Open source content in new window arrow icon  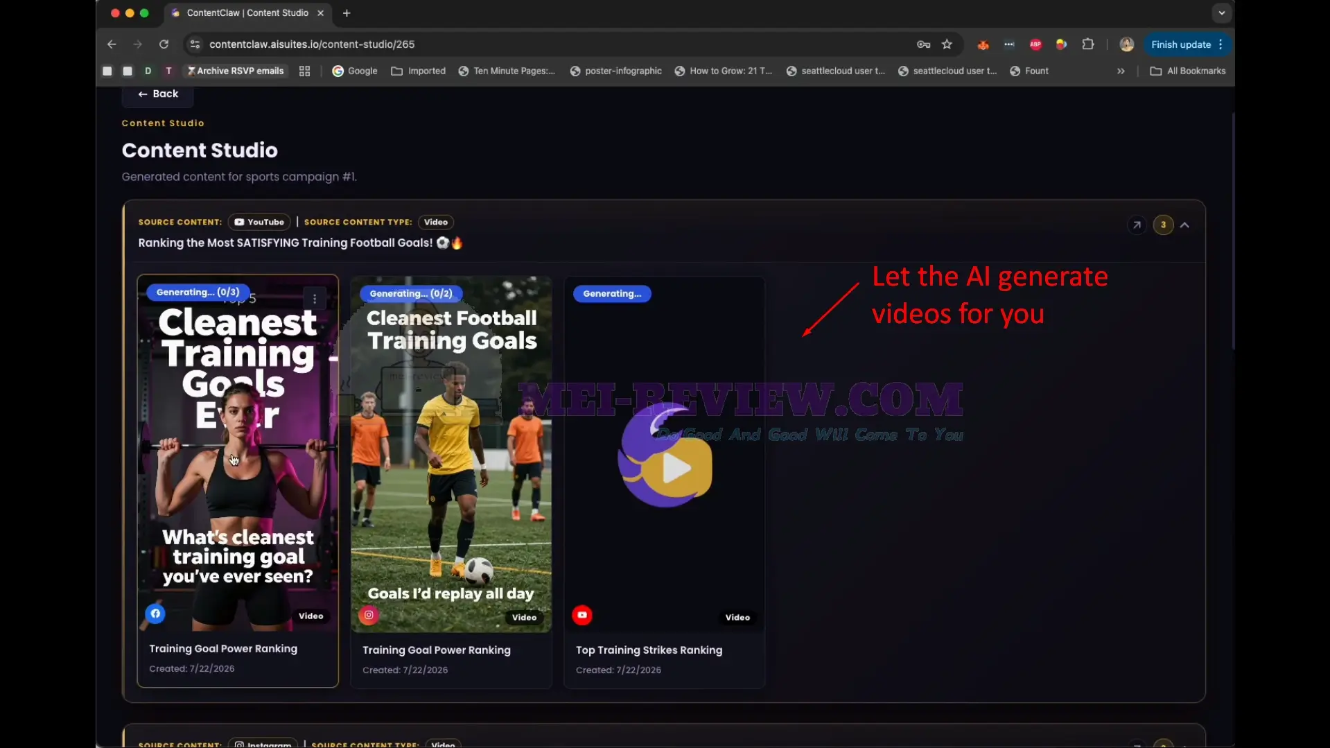point(1137,225)
